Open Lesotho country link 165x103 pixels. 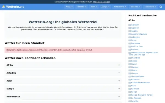(133, 101)
